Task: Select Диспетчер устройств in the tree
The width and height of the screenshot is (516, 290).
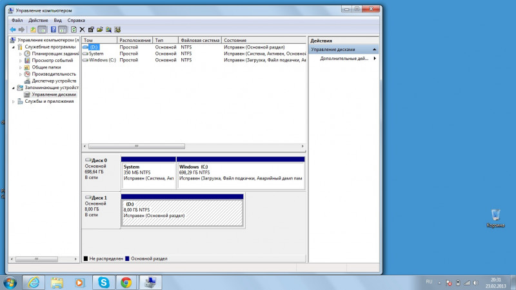Action: click(54, 81)
